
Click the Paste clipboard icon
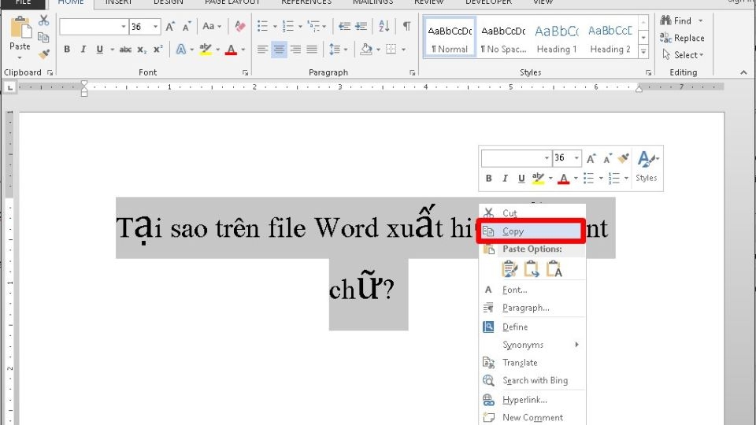(x=20, y=28)
